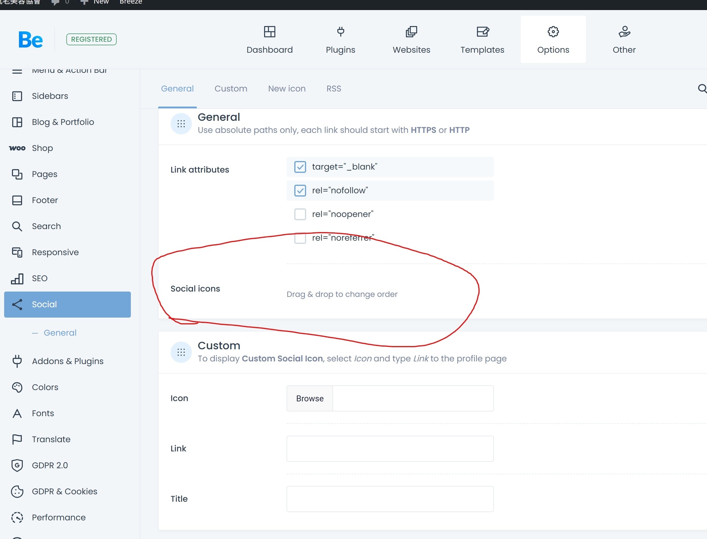Open the General sub-item under Social

pyautogui.click(x=60, y=333)
